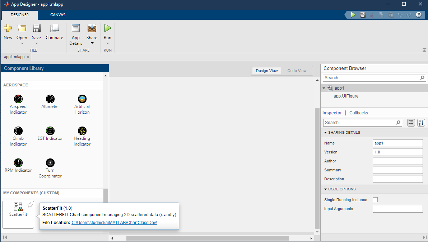Click the quick access Save icon
Viewport: 428px width, 242px height.
tap(363, 15)
